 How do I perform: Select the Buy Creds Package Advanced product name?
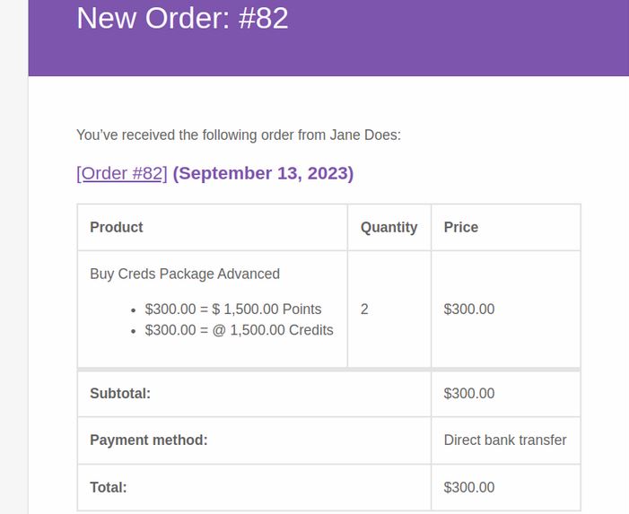click(x=185, y=274)
